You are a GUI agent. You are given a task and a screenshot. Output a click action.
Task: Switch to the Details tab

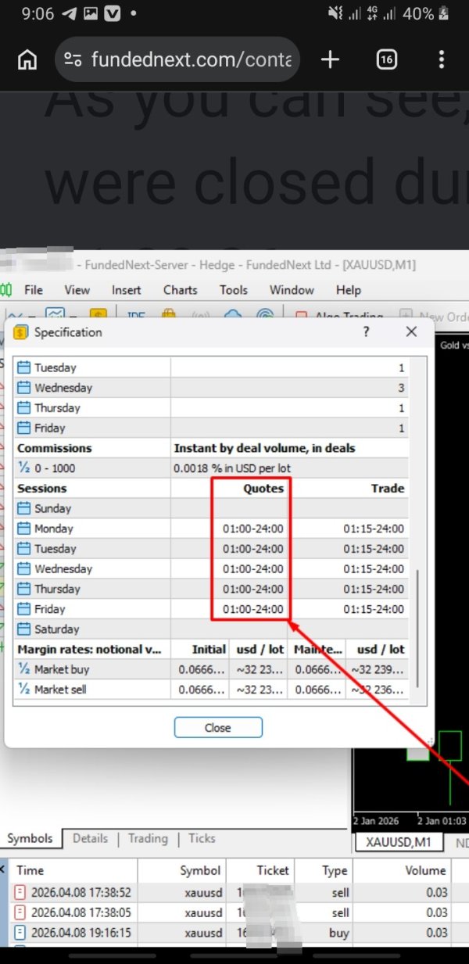click(x=90, y=838)
